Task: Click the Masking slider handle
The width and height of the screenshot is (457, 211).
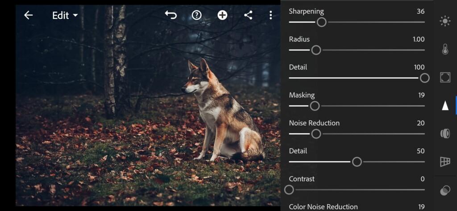Action: coord(315,106)
